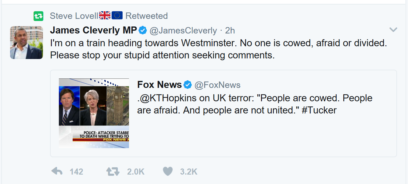Viewport: 408px width, 184px height.
Task: View the 142 replies count
Action: [76, 172]
